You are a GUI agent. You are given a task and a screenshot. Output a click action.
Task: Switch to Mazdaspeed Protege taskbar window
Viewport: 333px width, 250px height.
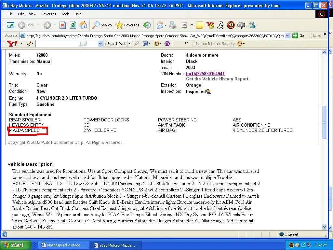coord(63,245)
